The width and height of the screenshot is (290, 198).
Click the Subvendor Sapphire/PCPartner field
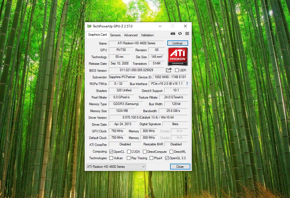122,77
